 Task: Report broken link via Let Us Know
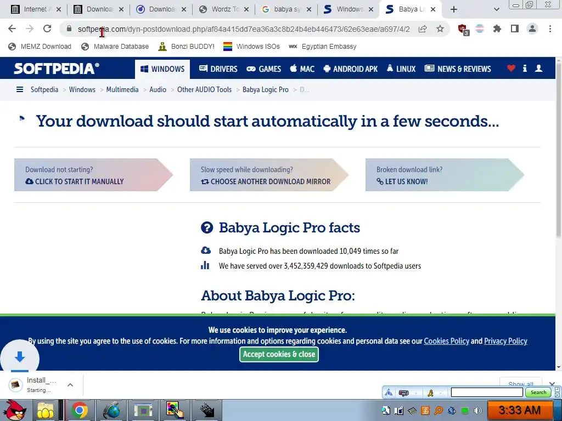(x=445, y=175)
